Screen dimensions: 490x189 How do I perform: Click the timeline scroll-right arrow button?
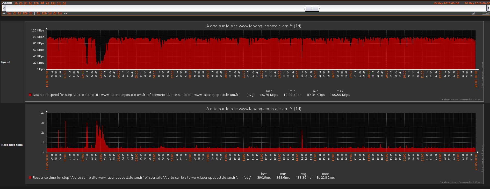point(488,8)
